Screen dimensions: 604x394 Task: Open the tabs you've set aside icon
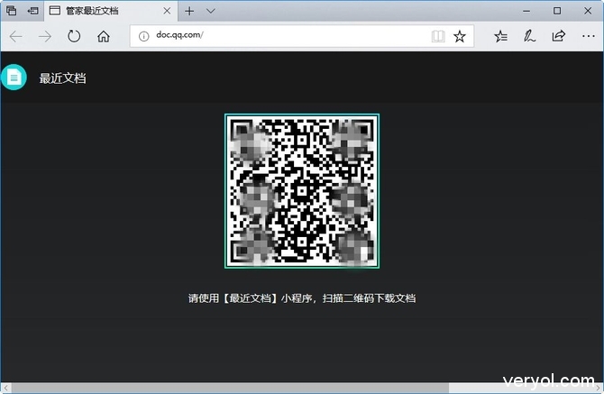[11, 11]
